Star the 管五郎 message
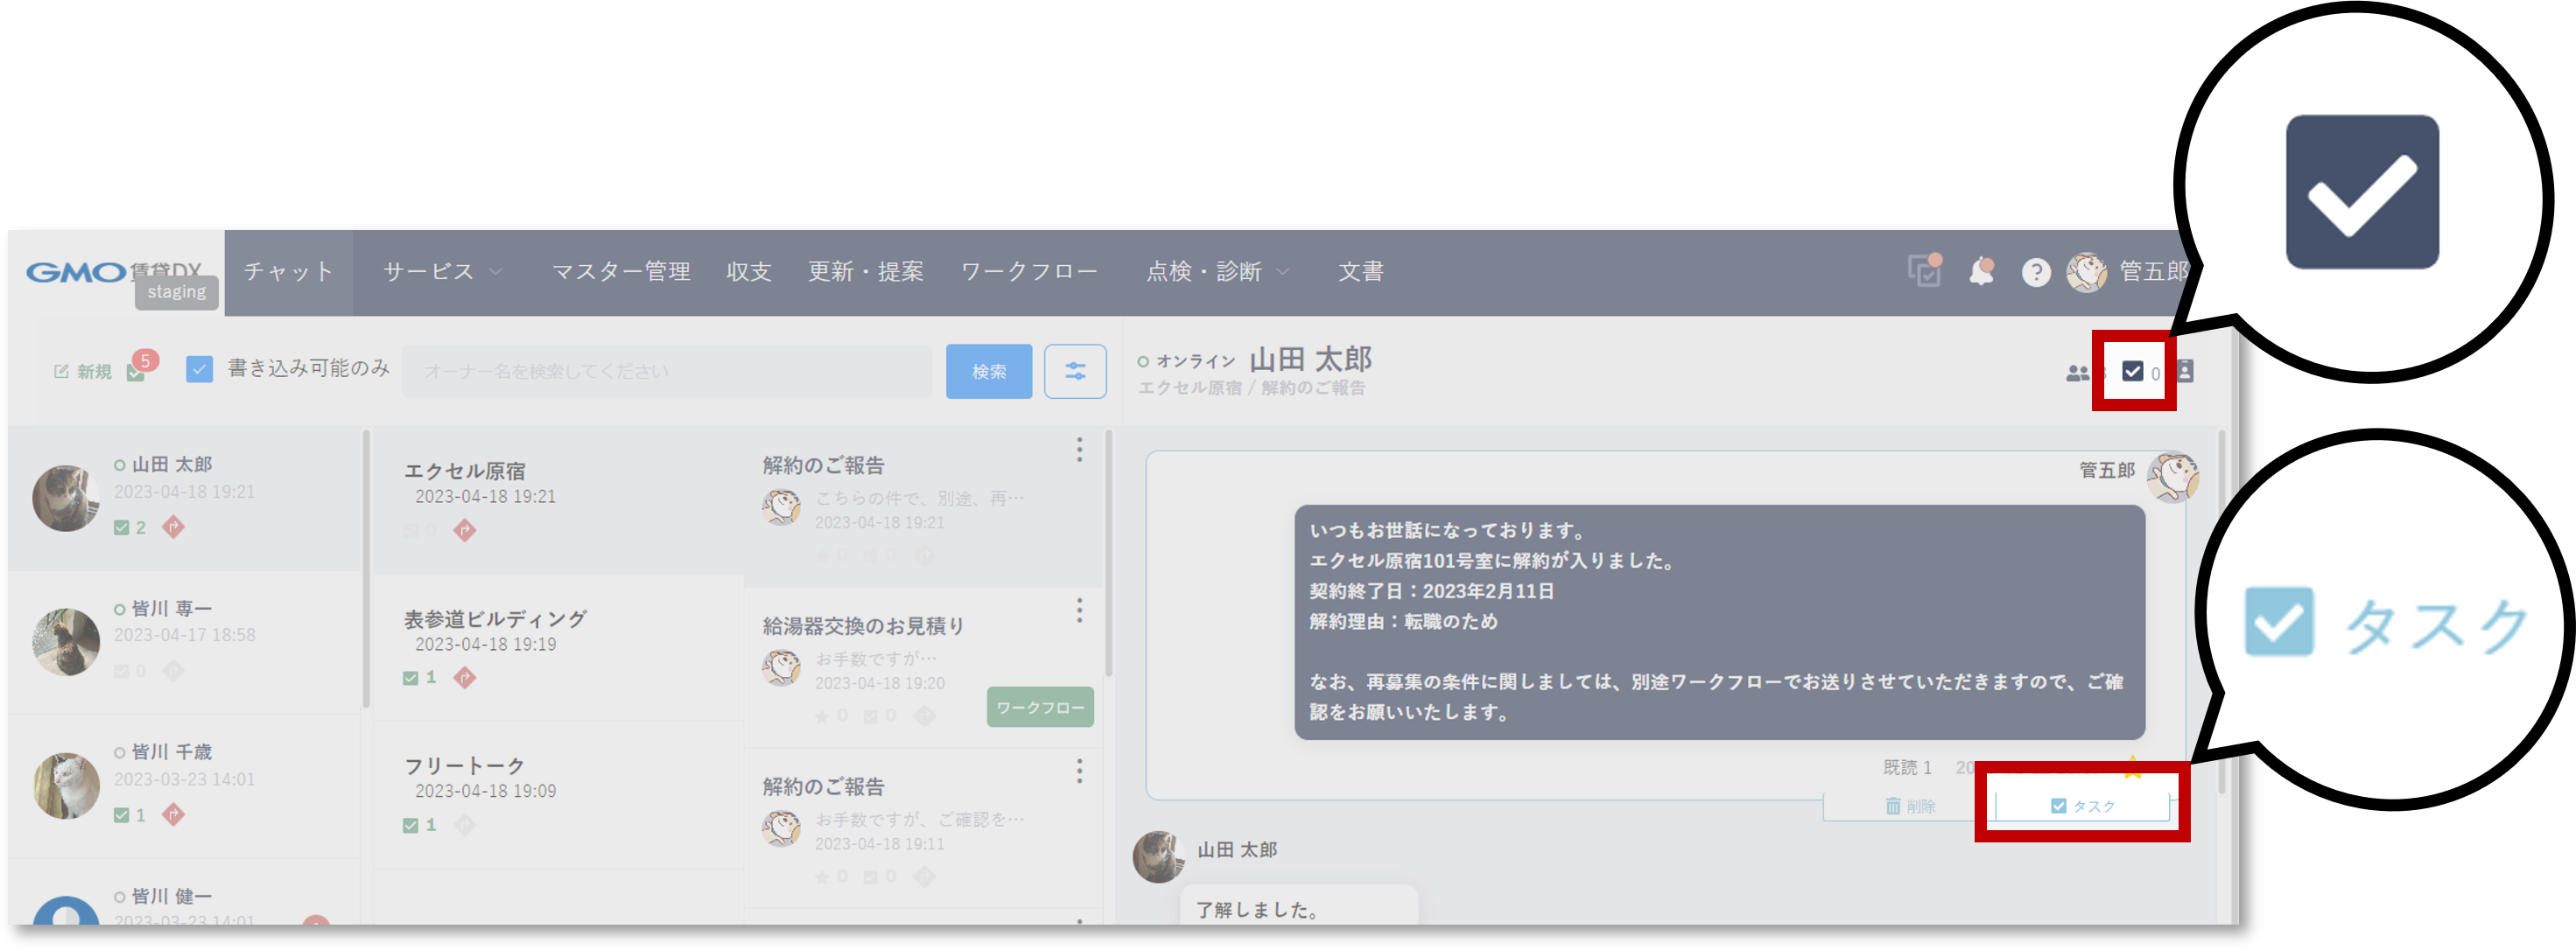Screen dimensions: 2576x950 (x=2132, y=767)
